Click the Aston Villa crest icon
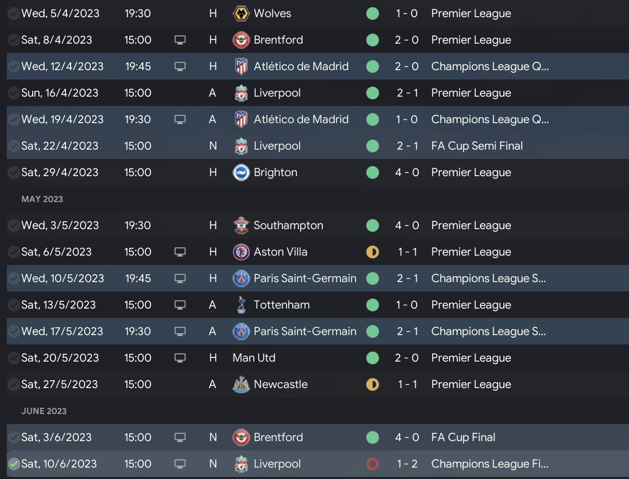 [241, 252]
